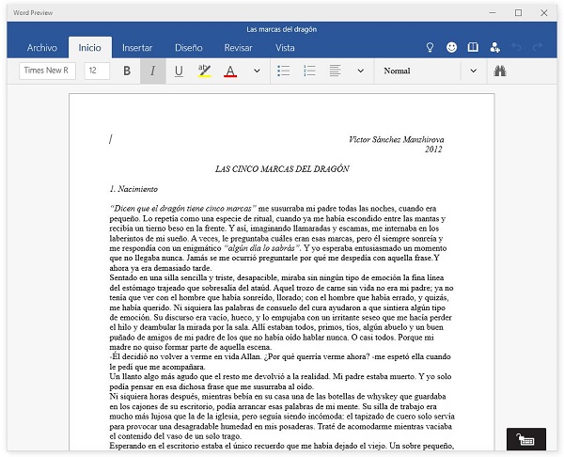The height and width of the screenshot is (457, 564).
Task: Open paragraph alignment button
Action: click(335, 71)
